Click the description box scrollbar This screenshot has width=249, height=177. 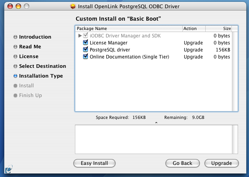235,139
